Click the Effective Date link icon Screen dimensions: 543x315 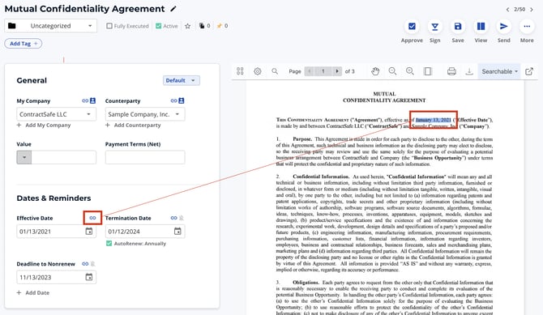coord(92,218)
